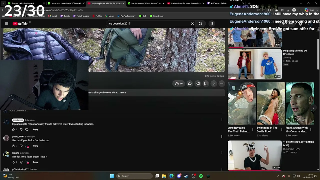Share the video using the arrow icon

tap(190, 84)
